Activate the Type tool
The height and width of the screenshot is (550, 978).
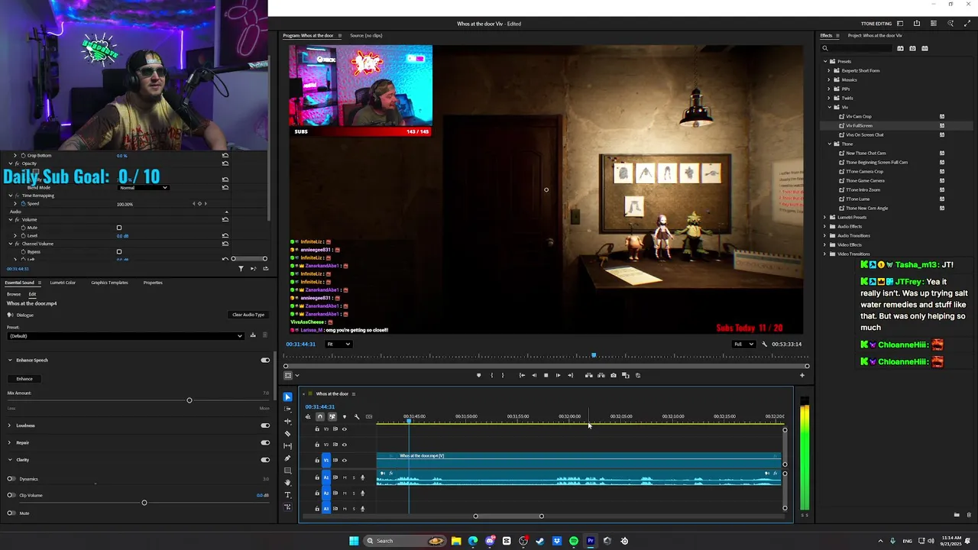287,495
